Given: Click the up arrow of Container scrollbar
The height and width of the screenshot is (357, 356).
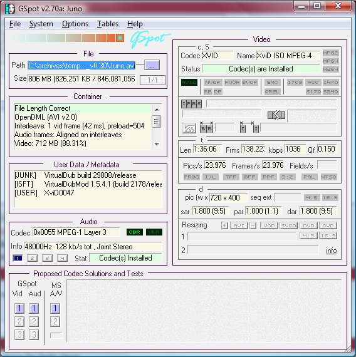Looking at the screenshot, I should 157,110.
